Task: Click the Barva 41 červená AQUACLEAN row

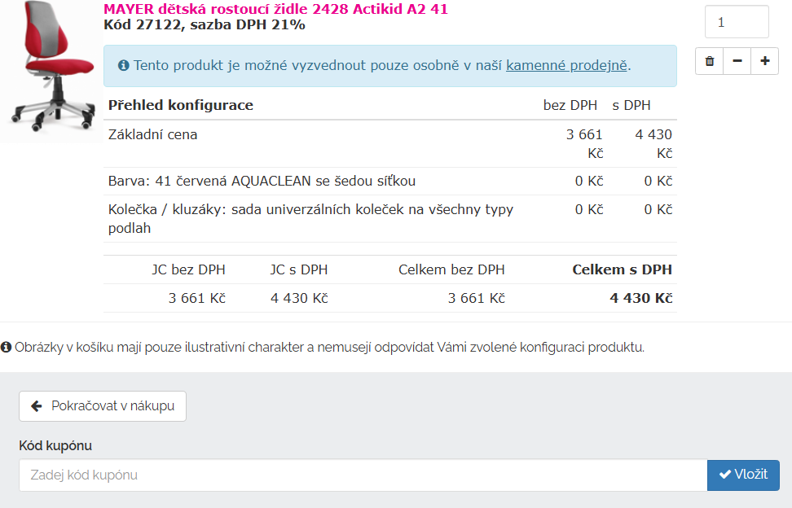Action: coord(262,181)
